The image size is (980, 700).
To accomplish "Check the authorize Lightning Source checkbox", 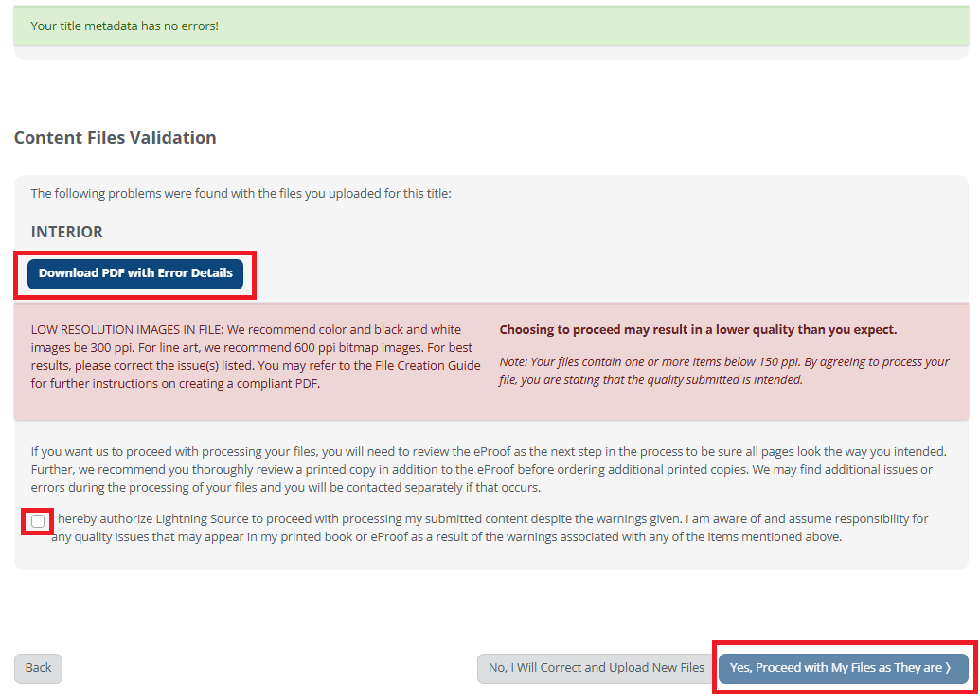I will (38, 521).
